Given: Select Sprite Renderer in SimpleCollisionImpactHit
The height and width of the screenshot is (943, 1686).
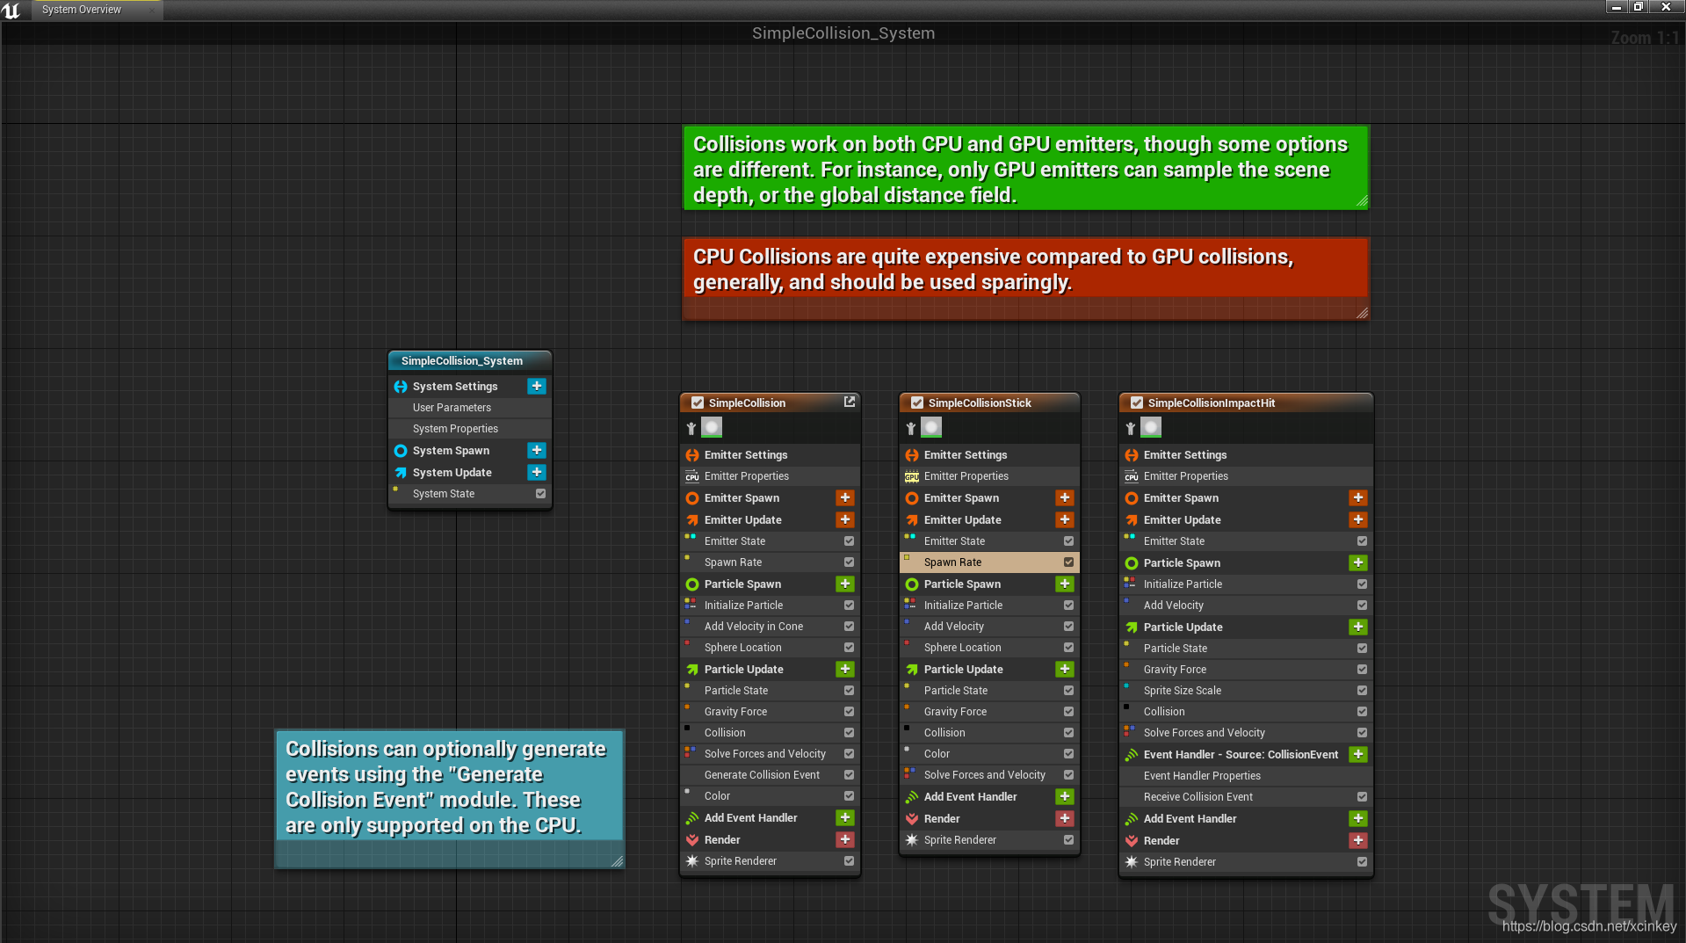Looking at the screenshot, I should (x=1245, y=861).
